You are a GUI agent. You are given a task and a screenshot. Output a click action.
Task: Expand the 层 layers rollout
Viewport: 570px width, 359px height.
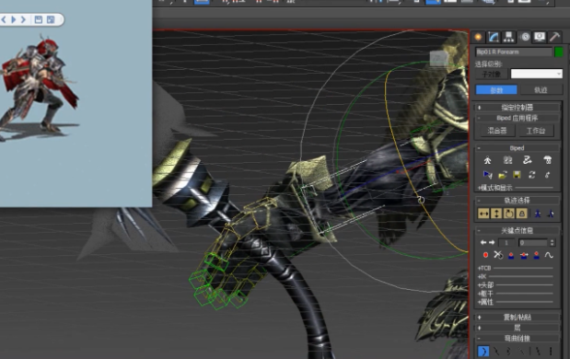pyautogui.click(x=517, y=328)
